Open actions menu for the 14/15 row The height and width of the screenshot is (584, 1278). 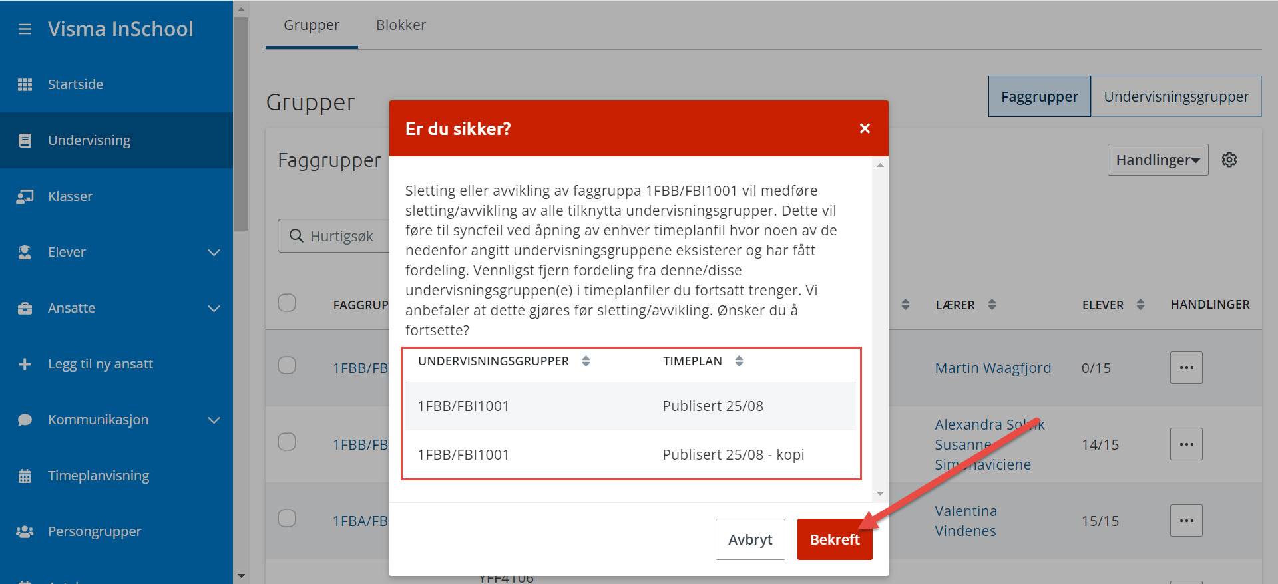1186,444
